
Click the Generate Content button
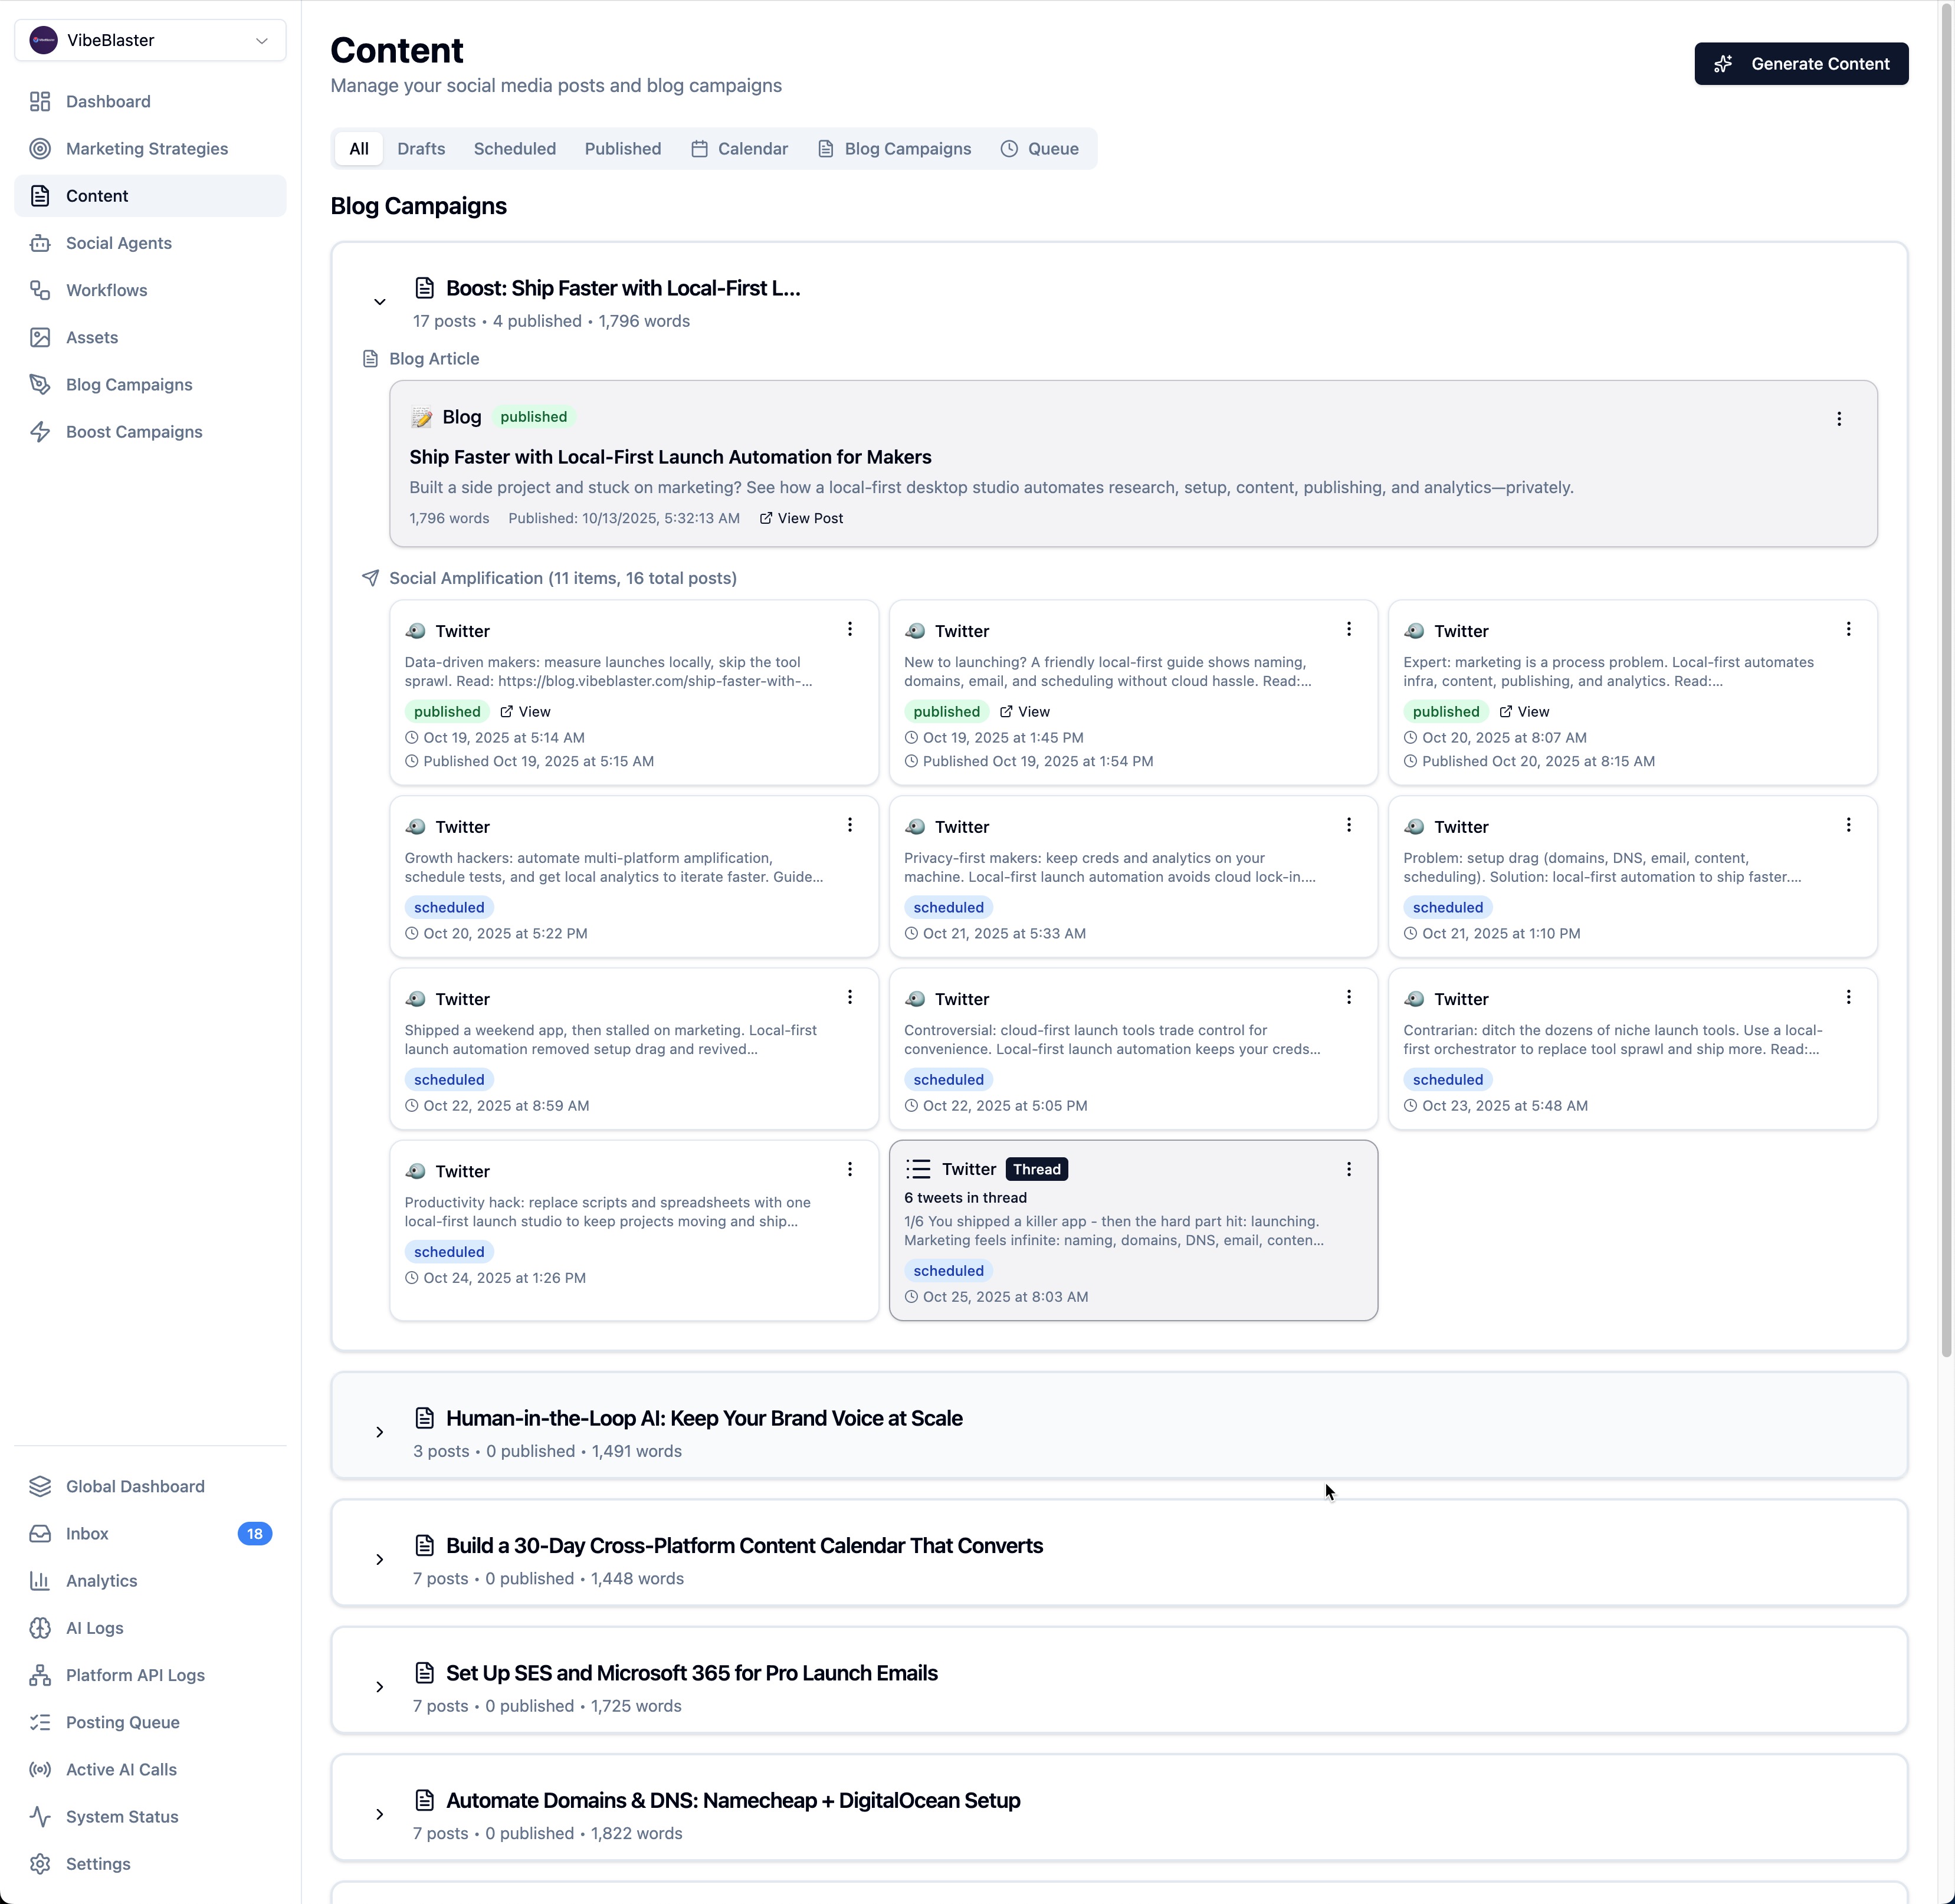click(x=1801, y=63)
